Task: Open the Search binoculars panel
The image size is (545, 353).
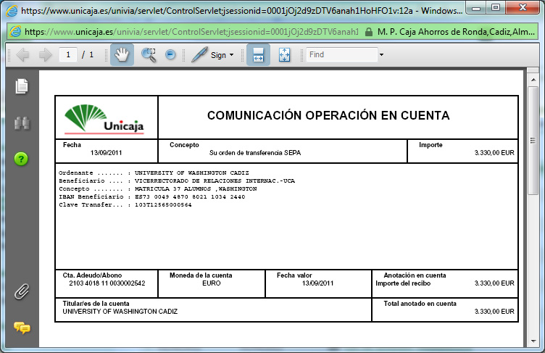Action: click(22, 123)
